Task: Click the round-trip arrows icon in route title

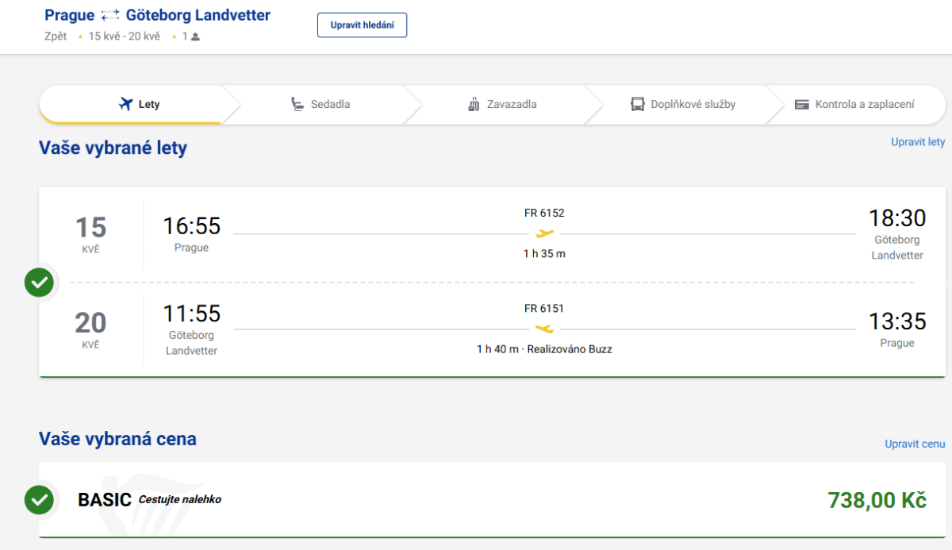Action: pos(110,16)
